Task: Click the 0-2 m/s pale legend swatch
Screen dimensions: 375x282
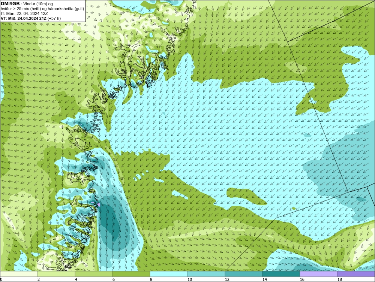Action: click(x=19, y=274)
